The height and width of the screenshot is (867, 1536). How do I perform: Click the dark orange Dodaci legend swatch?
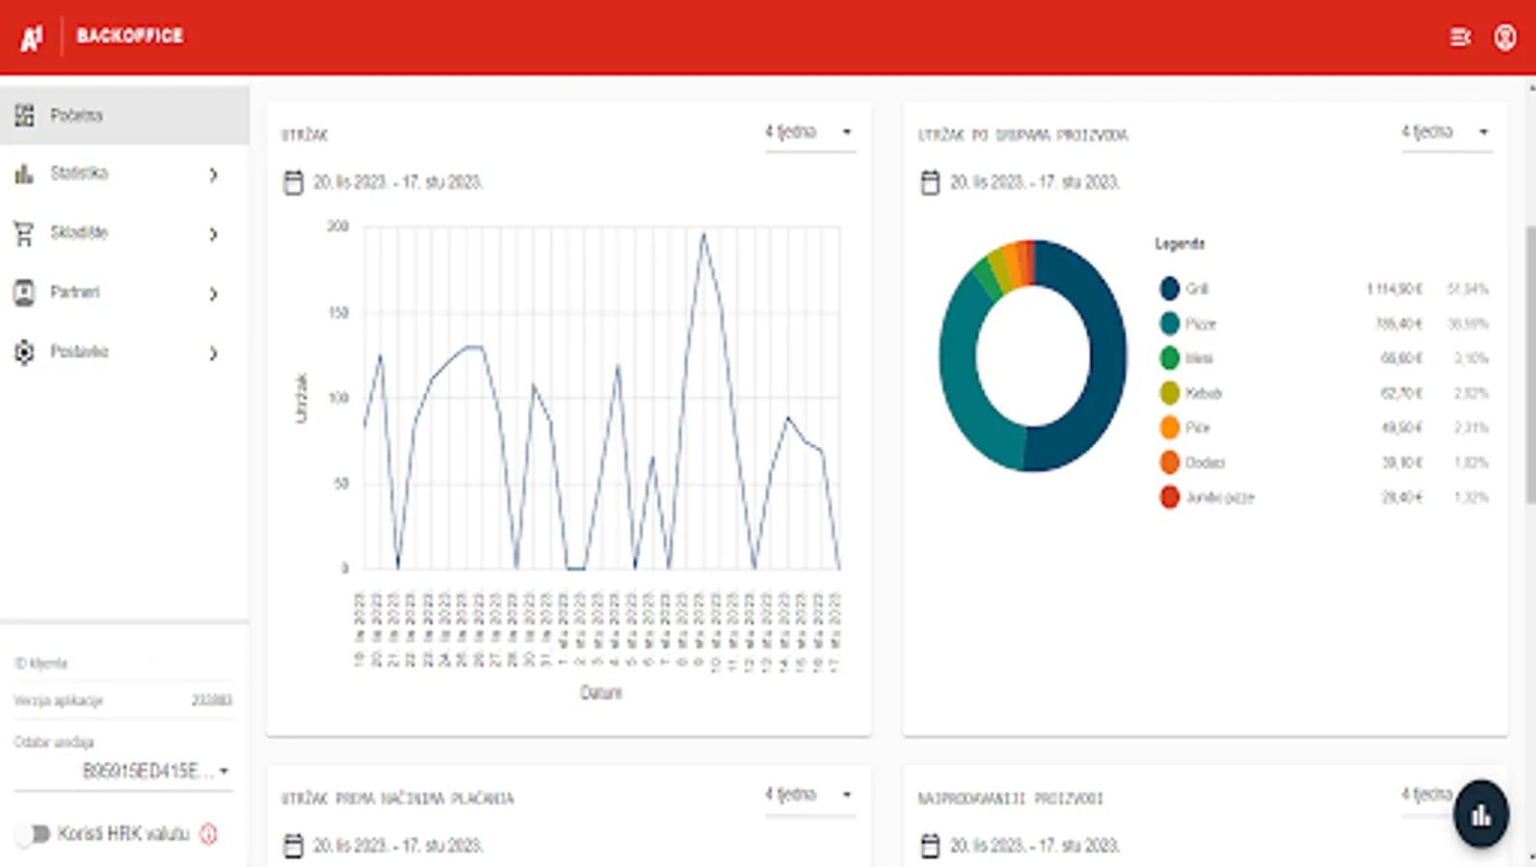[x=1170, y=462]
